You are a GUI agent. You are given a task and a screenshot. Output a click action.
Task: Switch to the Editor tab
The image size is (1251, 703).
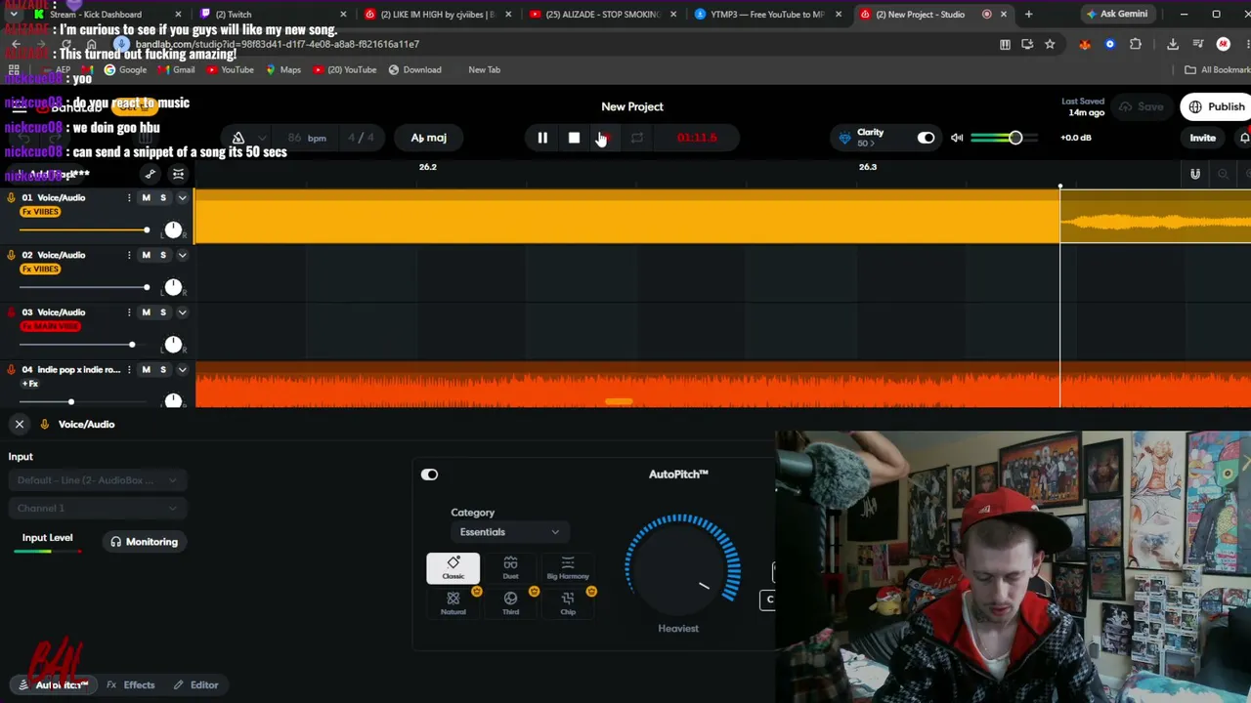click(195, 684)
